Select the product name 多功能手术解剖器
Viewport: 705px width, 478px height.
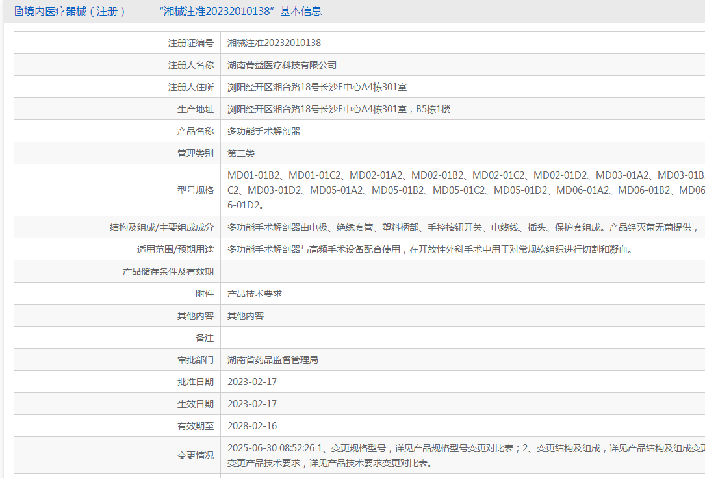point(263,131)
